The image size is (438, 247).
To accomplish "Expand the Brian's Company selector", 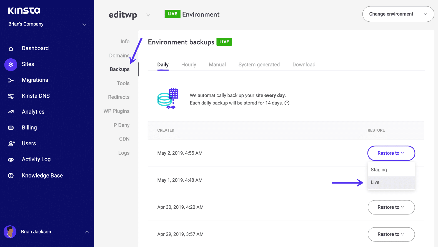I will tap(84, 24).
